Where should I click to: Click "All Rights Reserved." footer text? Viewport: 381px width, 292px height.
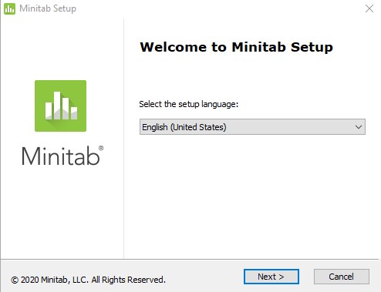tap(129, 280)
